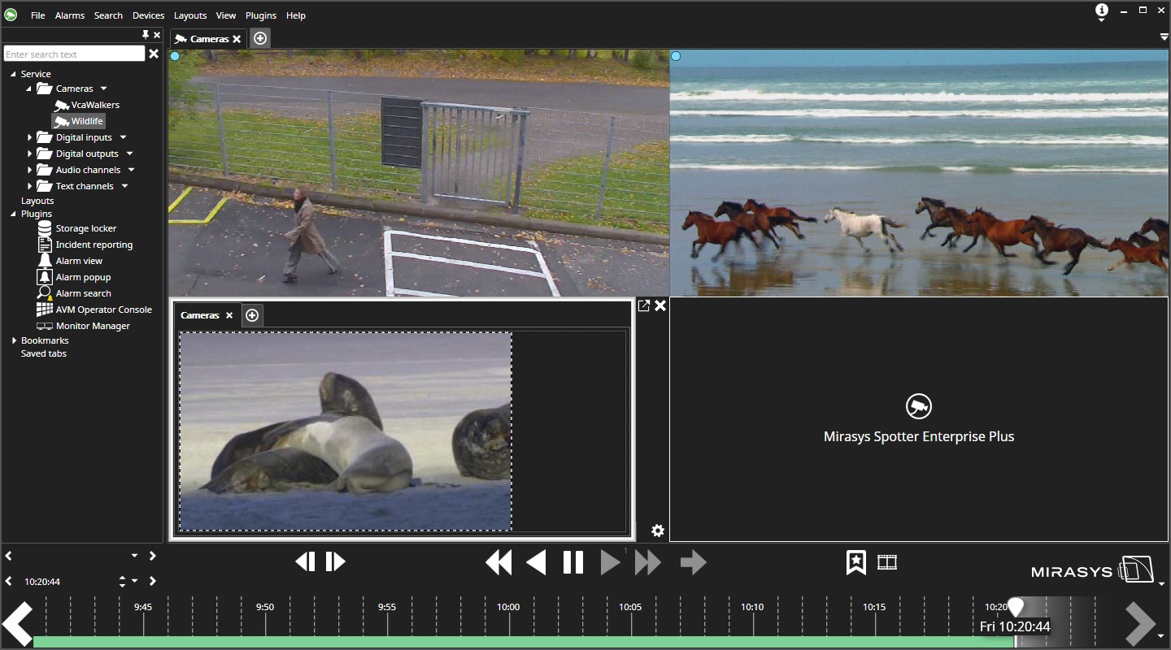Step one frame forward
1171x650 pixels.
336,561
